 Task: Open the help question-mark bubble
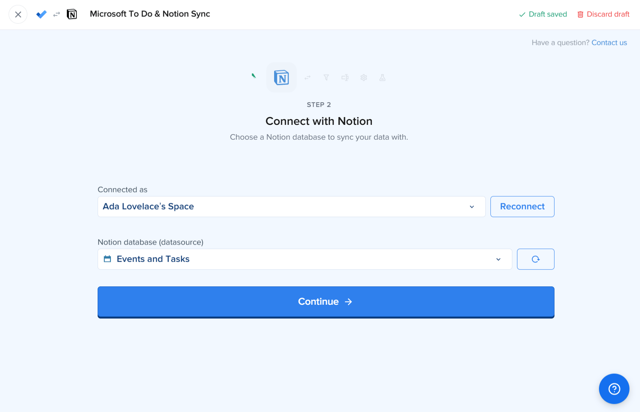coord(614,389)
